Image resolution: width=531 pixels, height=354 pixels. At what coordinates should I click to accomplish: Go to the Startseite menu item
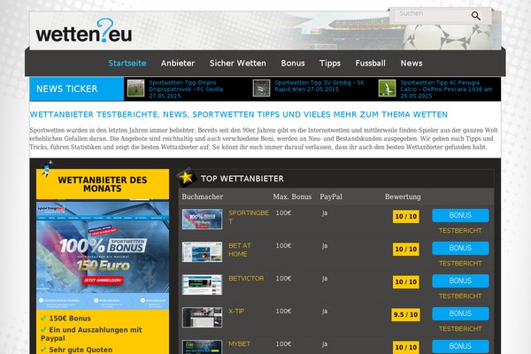[127, 63]
